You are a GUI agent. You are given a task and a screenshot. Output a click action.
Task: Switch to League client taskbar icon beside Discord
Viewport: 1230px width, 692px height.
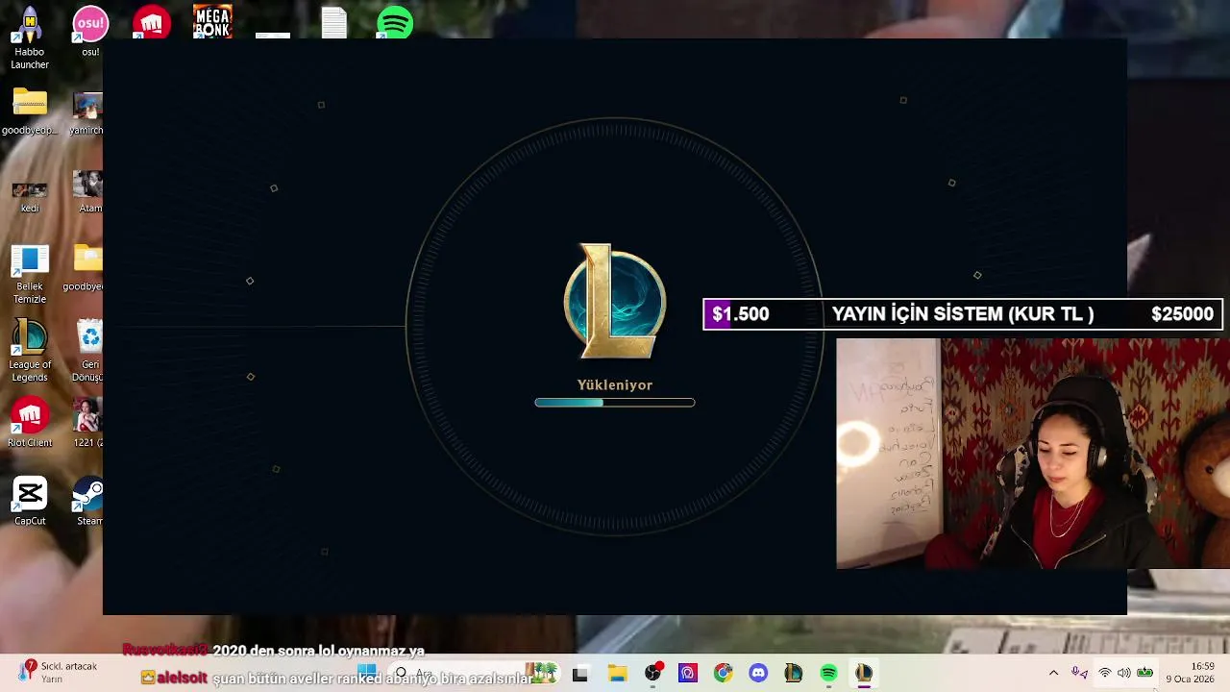pyautogui.click(x=793, y=674)
